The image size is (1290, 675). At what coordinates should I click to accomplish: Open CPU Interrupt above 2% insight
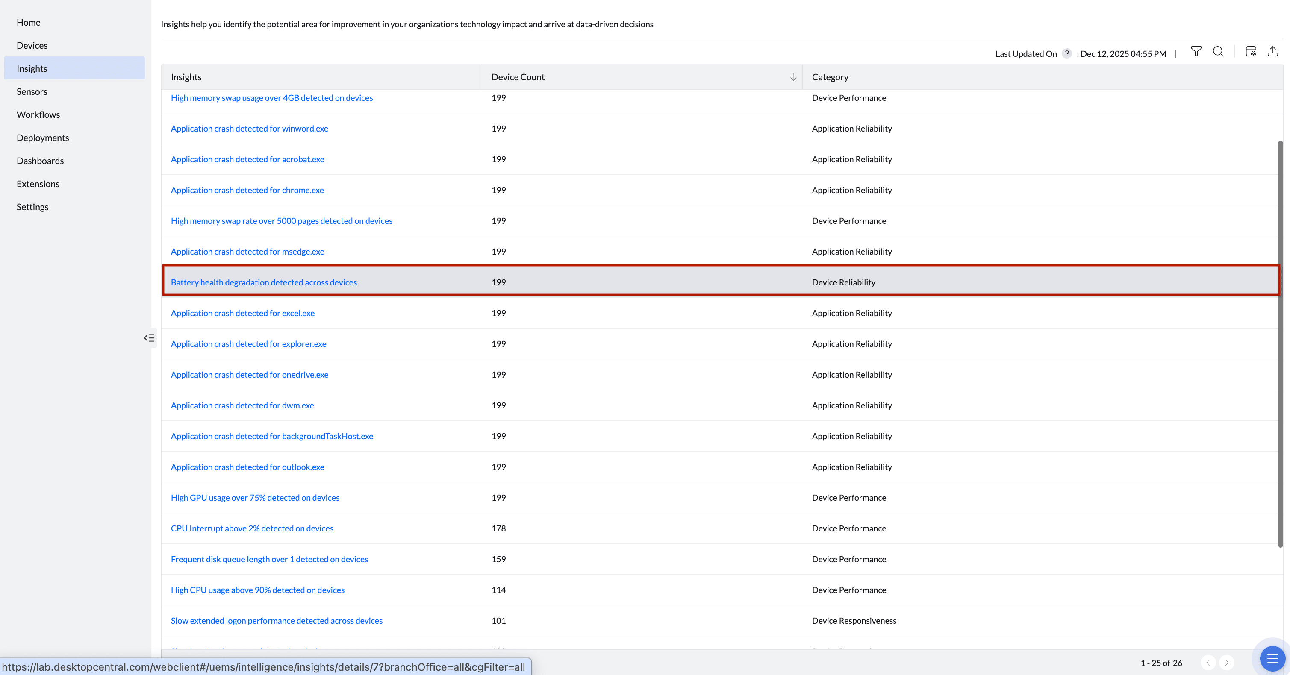[x=252, y=528]
